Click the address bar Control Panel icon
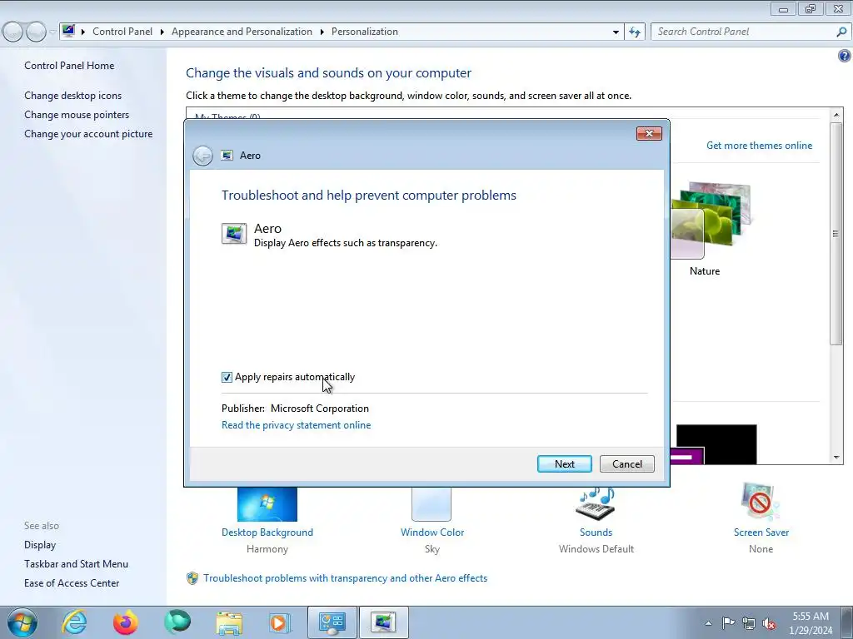The height and width of the screenshot is (639, 853). pos(68,31)
